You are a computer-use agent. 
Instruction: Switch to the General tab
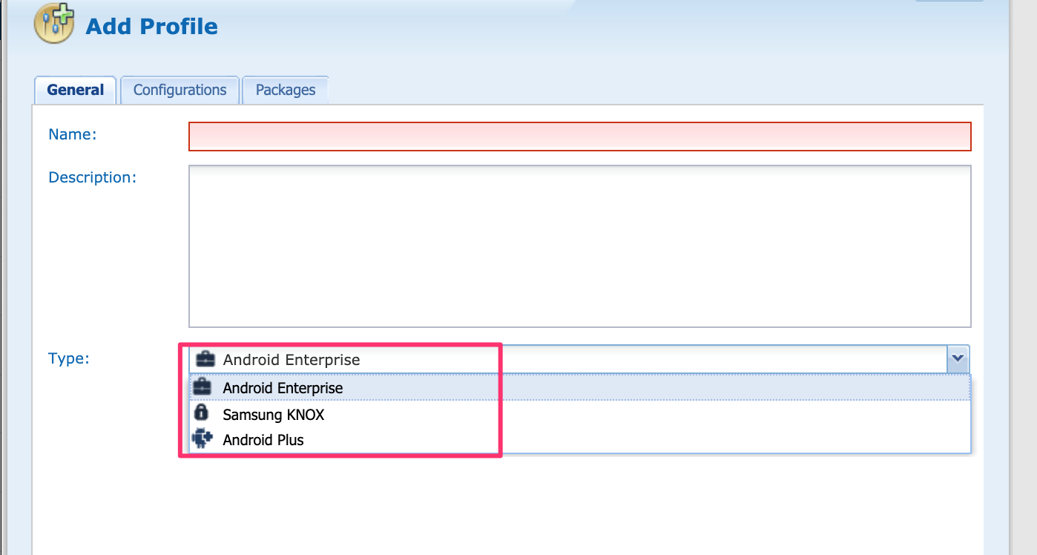(75, 91)
